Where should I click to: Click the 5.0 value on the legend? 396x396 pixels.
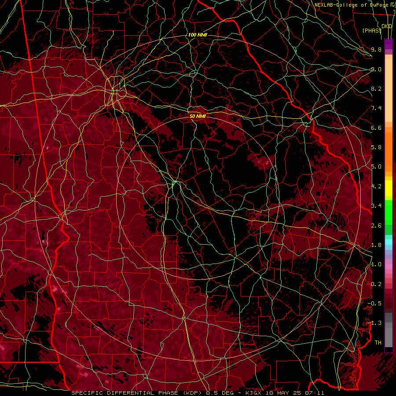(376, 167)
